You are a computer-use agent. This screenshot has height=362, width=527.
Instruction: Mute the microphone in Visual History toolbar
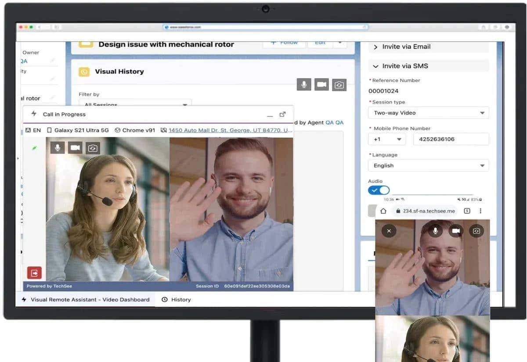pos(303,84)
